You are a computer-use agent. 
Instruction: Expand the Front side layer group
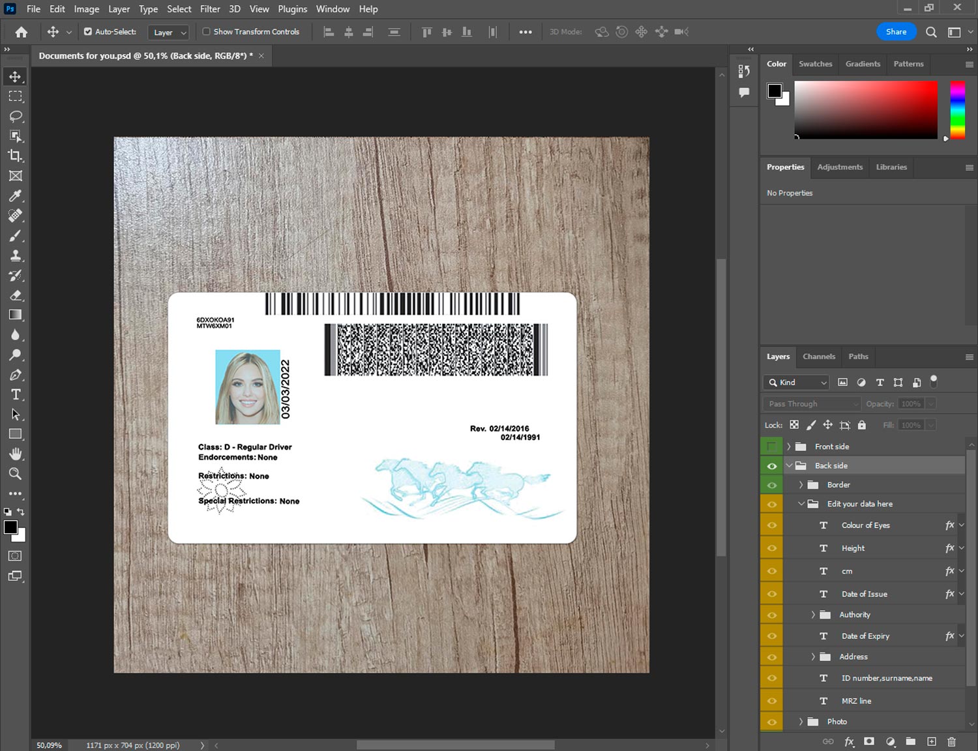pos(788,447)
